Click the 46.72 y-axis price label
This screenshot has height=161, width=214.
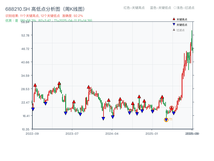click(25, 49)
